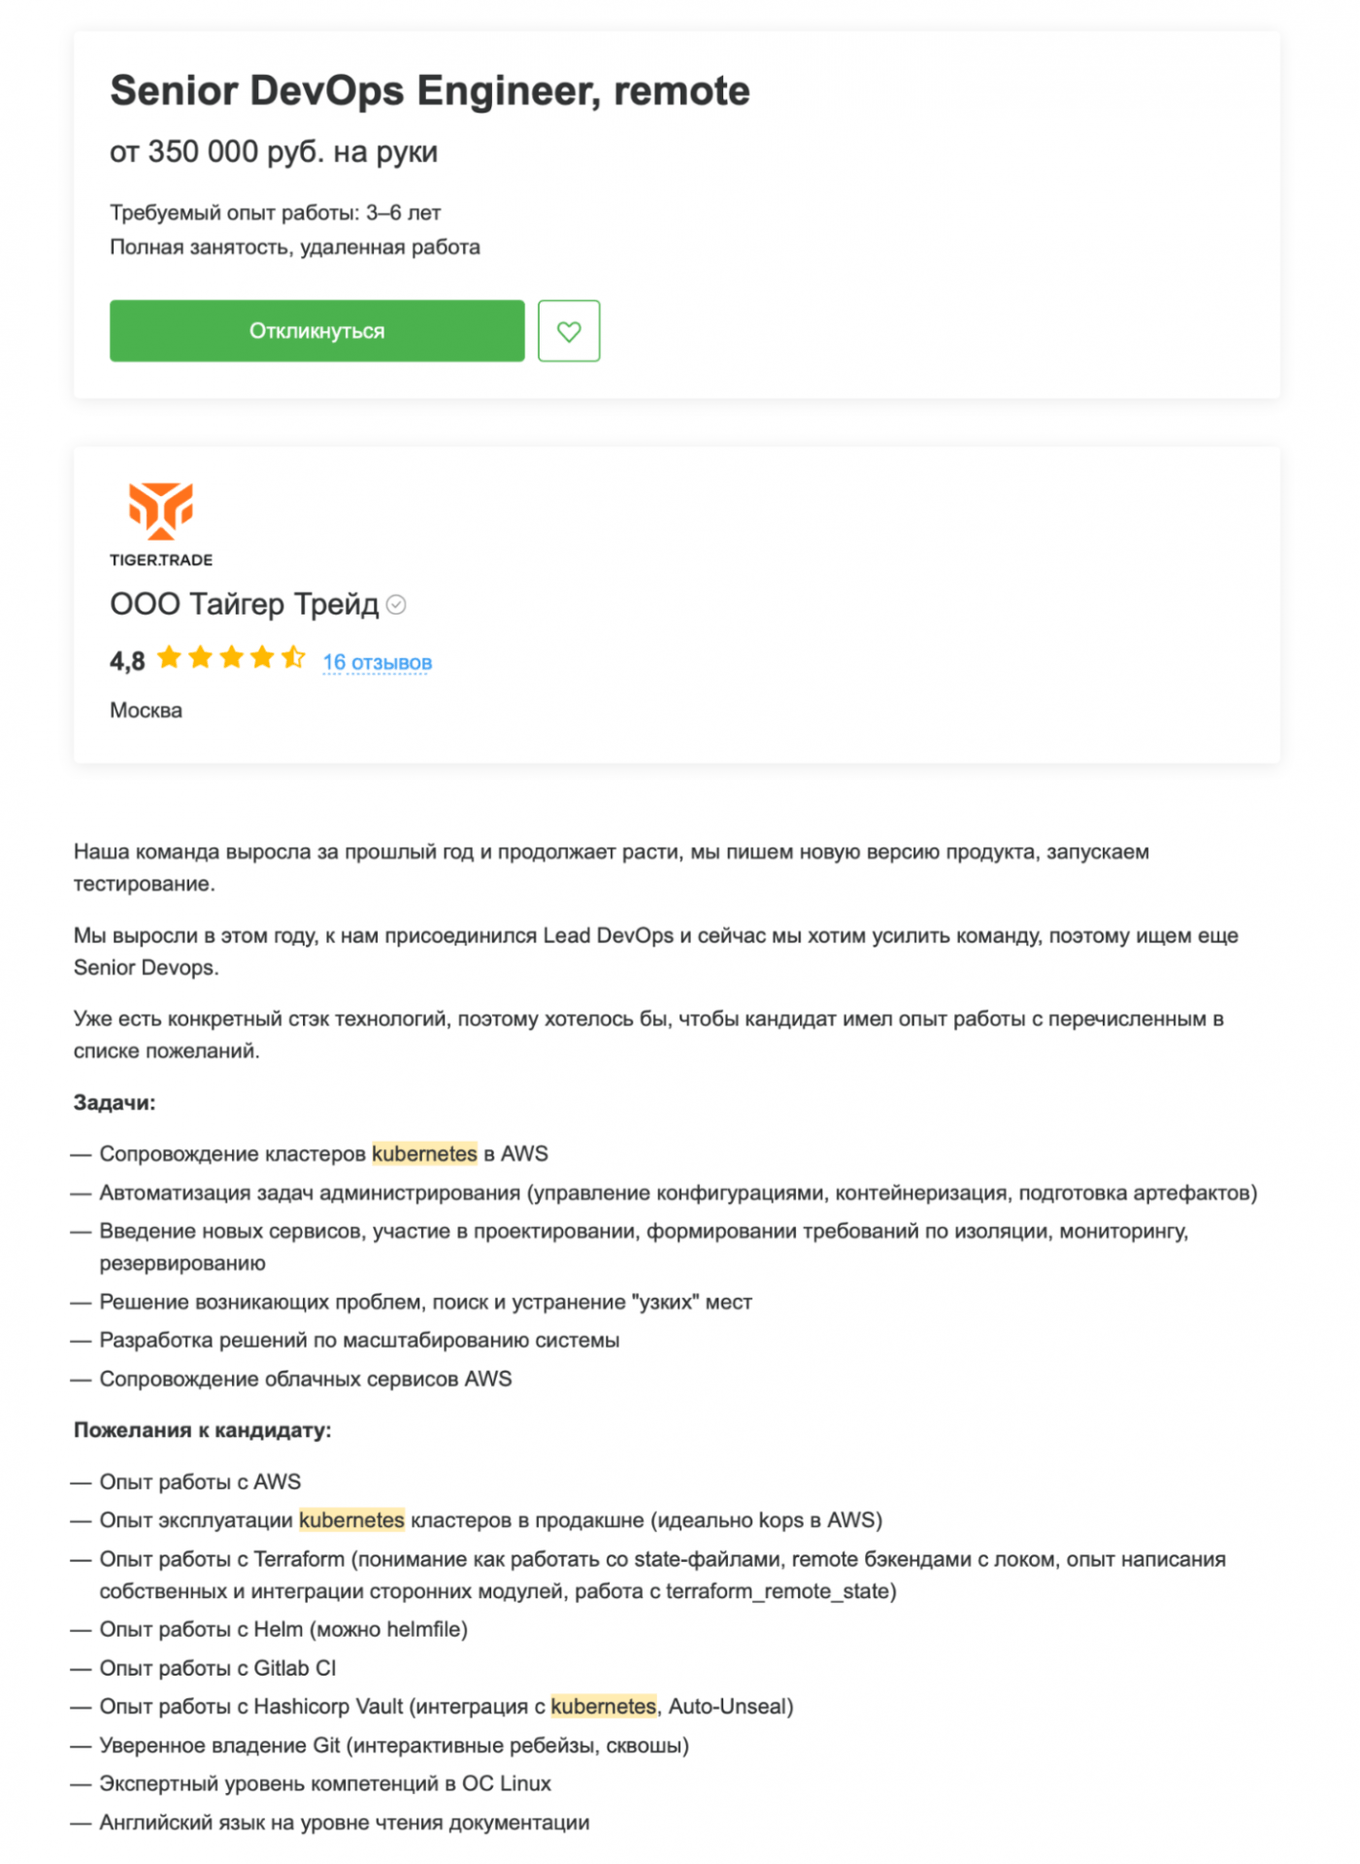Add vacancy to favorites with heart icon
Image resolution: width=1360 pixels, height=1864 pixels.
point(570,331)
